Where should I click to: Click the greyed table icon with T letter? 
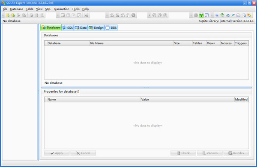[68, 15]
